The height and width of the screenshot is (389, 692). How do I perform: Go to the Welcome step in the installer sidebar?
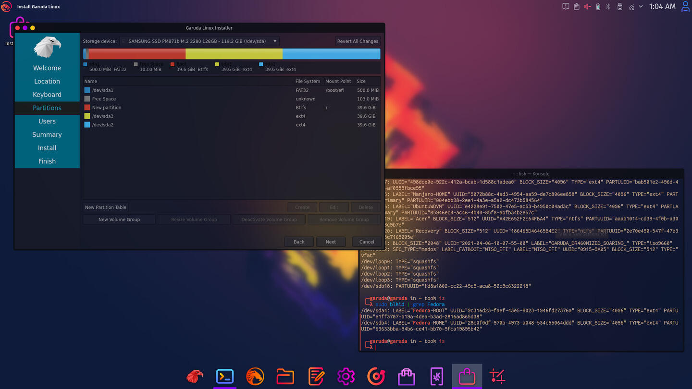[47, 68]
